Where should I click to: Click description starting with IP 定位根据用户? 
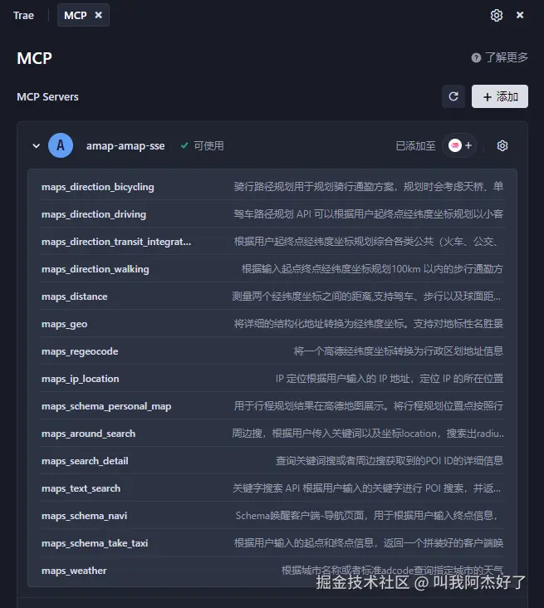coord(390,379)
